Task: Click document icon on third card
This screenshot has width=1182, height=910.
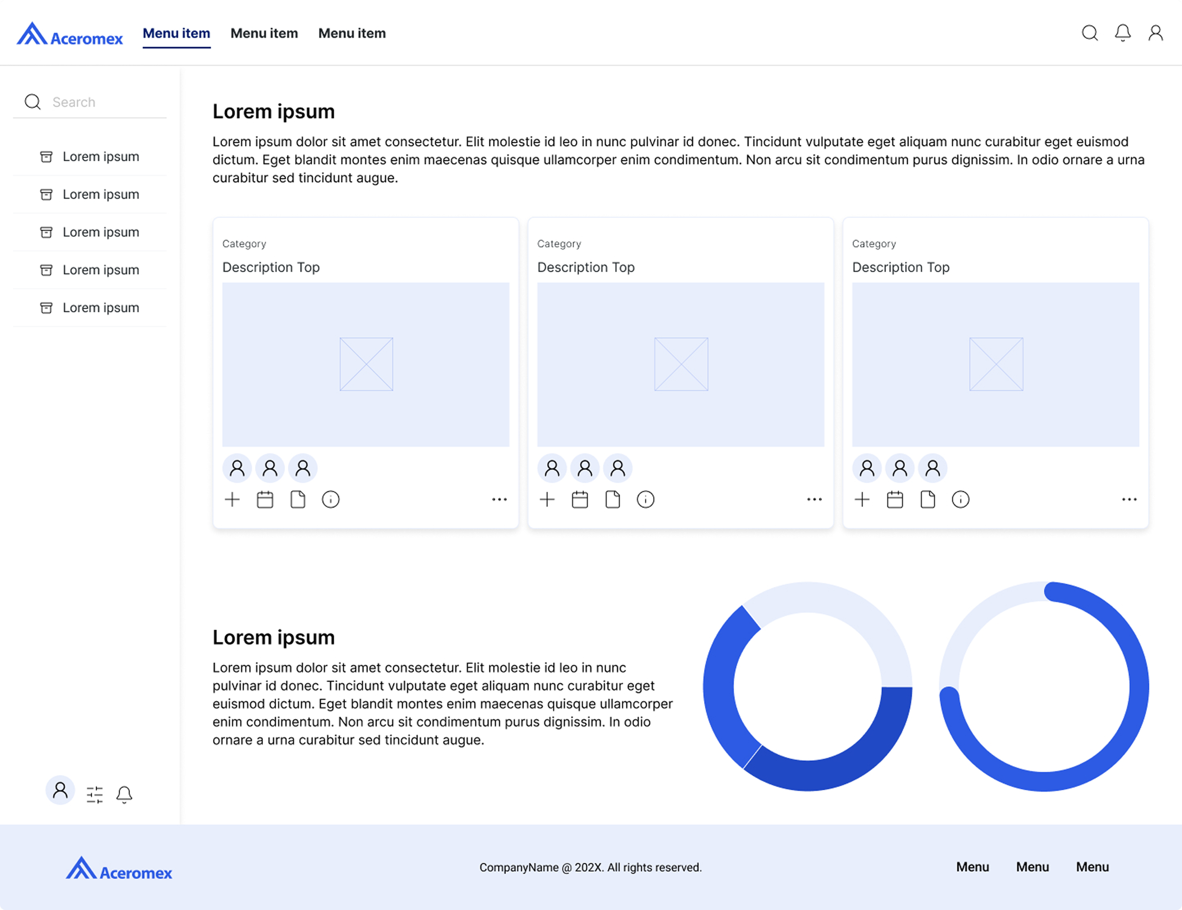Action: (x=928, y=499)
